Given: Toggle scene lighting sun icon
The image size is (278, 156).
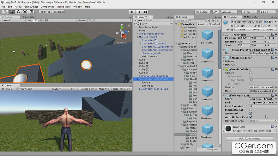Looking at the screenshot, I should [35, 20].
